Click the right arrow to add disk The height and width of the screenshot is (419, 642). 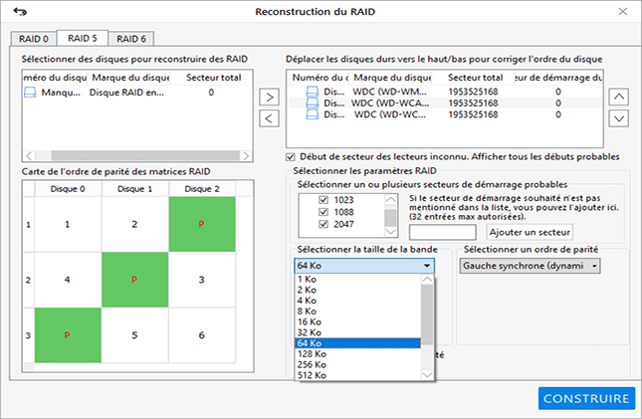tap(269, 97)
